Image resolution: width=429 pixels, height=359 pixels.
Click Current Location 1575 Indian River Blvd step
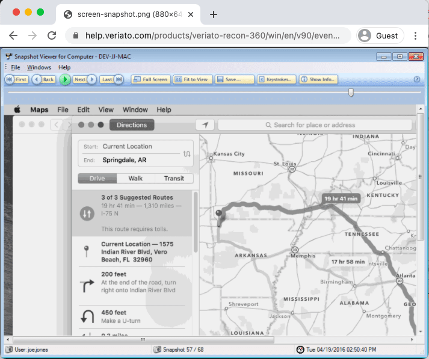pyautogui.click(x=132, y=252)
